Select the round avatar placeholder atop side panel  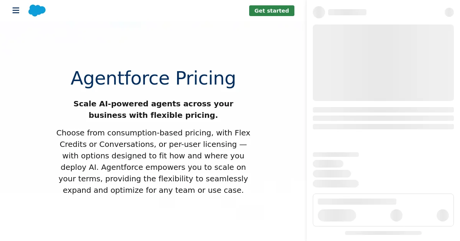319,12
